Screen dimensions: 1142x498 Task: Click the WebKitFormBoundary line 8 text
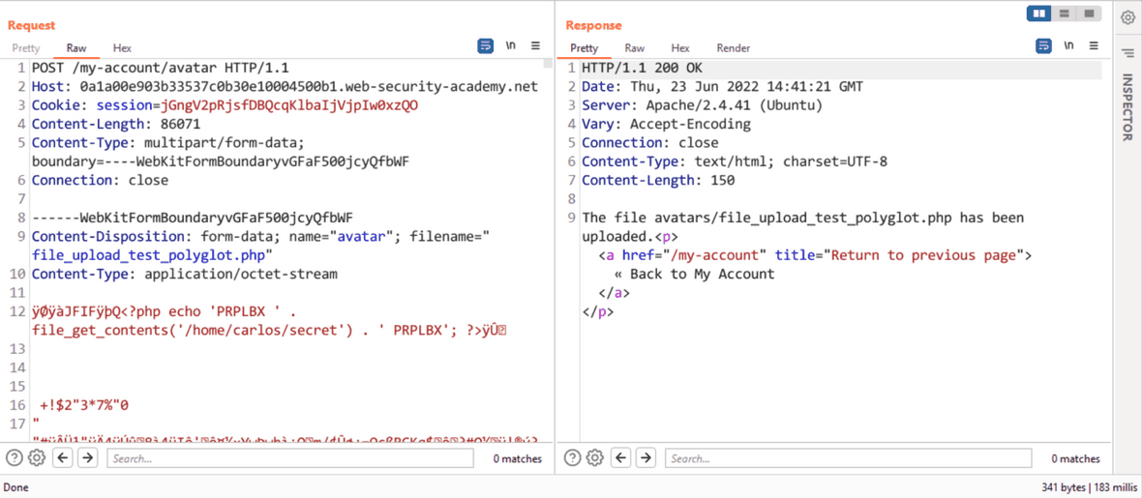coord(193,218)
